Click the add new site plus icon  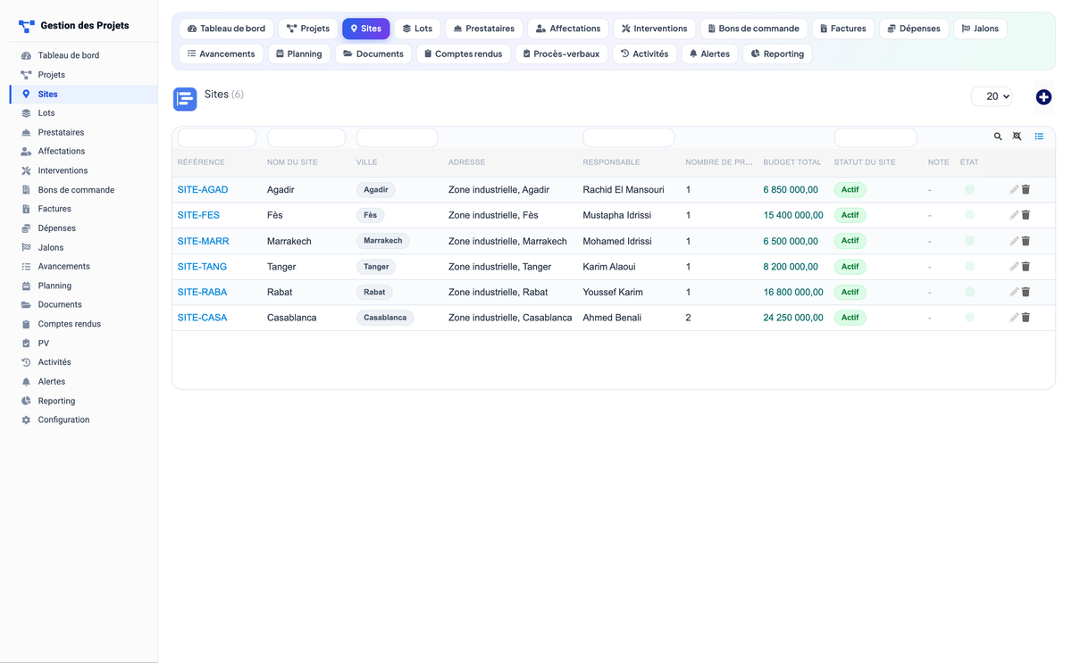[x=1043, y=97]
